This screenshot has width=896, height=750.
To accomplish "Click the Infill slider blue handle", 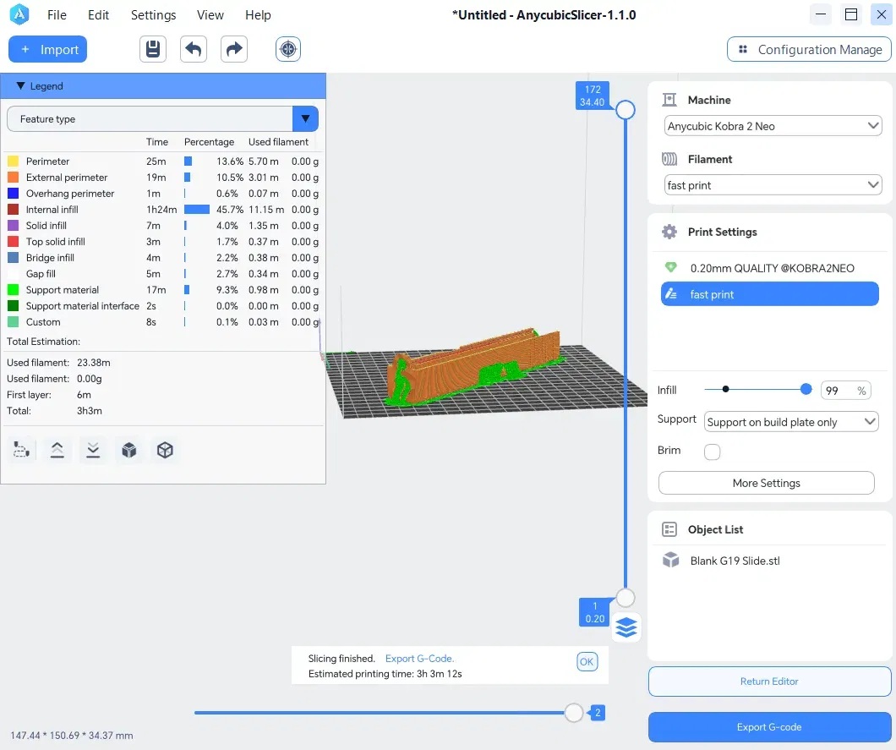I will [x=806, y=389].
